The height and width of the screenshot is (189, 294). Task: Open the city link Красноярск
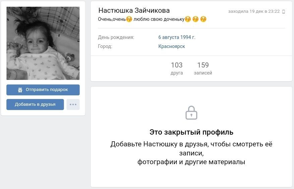click(x=172, y=46)
